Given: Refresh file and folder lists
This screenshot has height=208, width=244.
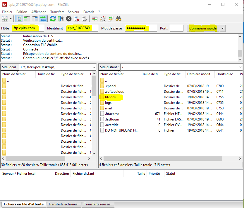Looking at the screenshot, I should (x=53, y=19).
